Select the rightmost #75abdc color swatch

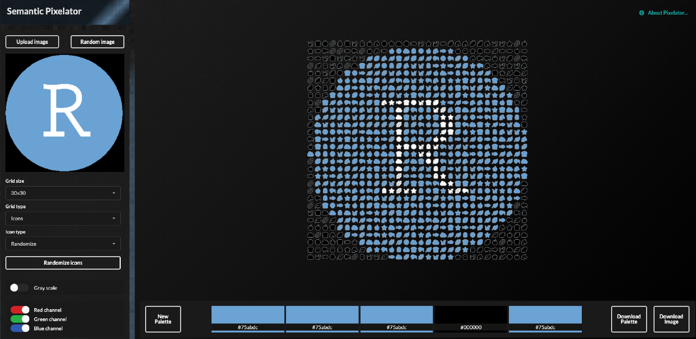coord(545,315)
